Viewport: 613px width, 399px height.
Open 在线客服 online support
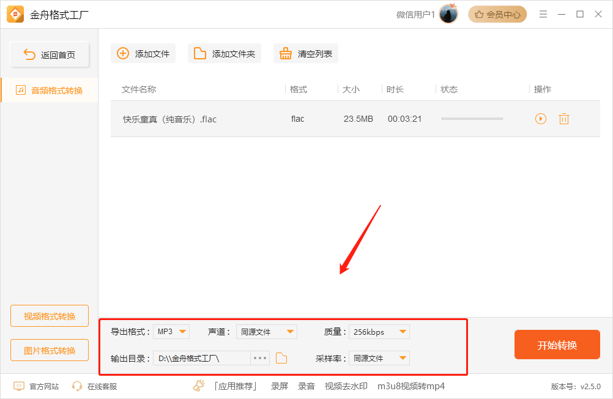(94, 387)
